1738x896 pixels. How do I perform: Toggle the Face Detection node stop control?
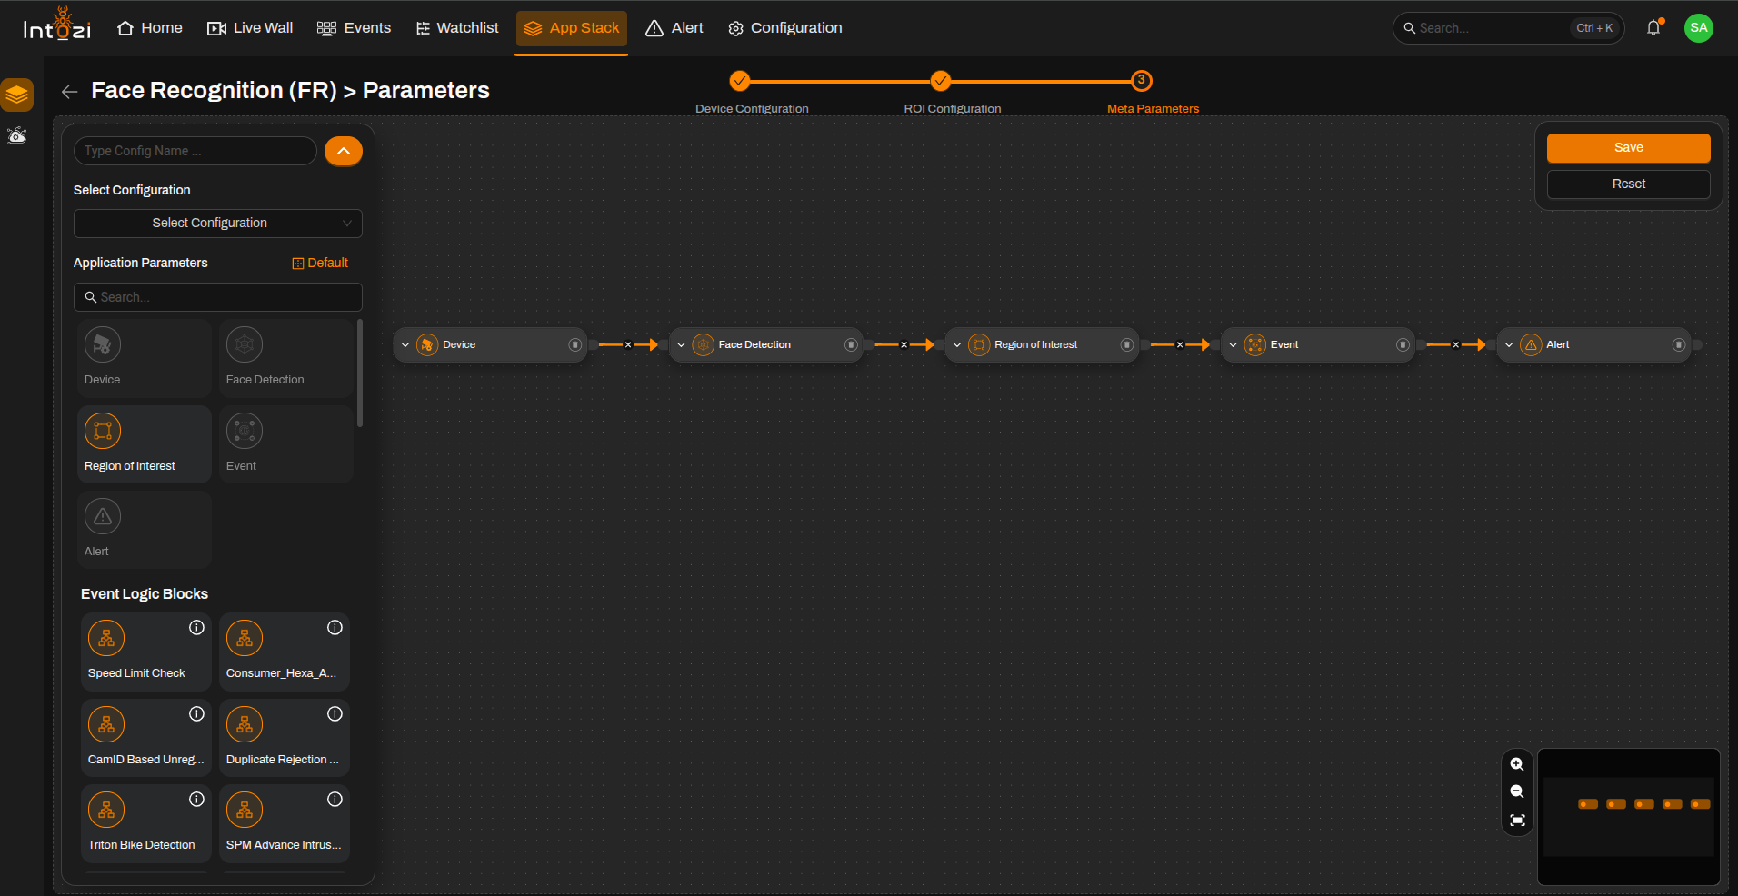(851, 345)
